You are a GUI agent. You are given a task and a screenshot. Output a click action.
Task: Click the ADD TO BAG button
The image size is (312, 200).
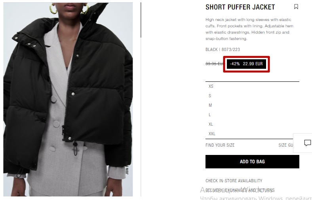(x=252, y=162)
